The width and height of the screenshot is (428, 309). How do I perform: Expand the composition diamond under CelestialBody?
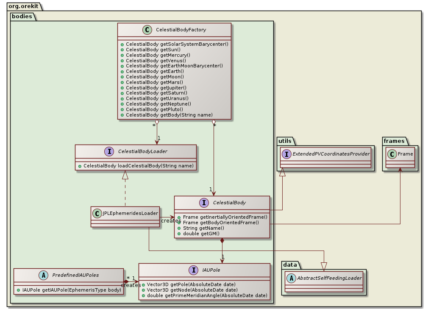point(222,239)
